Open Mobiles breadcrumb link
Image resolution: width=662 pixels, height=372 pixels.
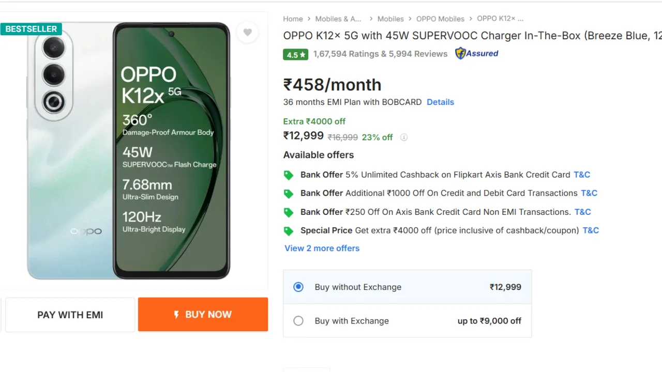pyautogui.click(x=390, y=19)
